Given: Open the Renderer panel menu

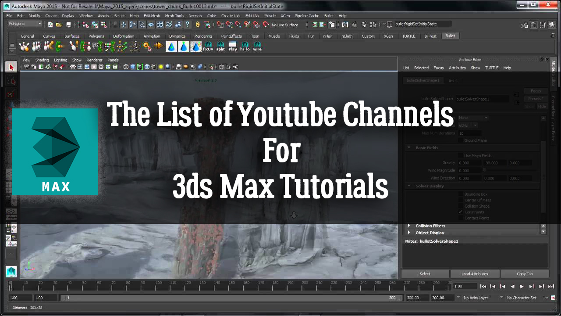Looking at the screenshot, I should pos(94,60).
